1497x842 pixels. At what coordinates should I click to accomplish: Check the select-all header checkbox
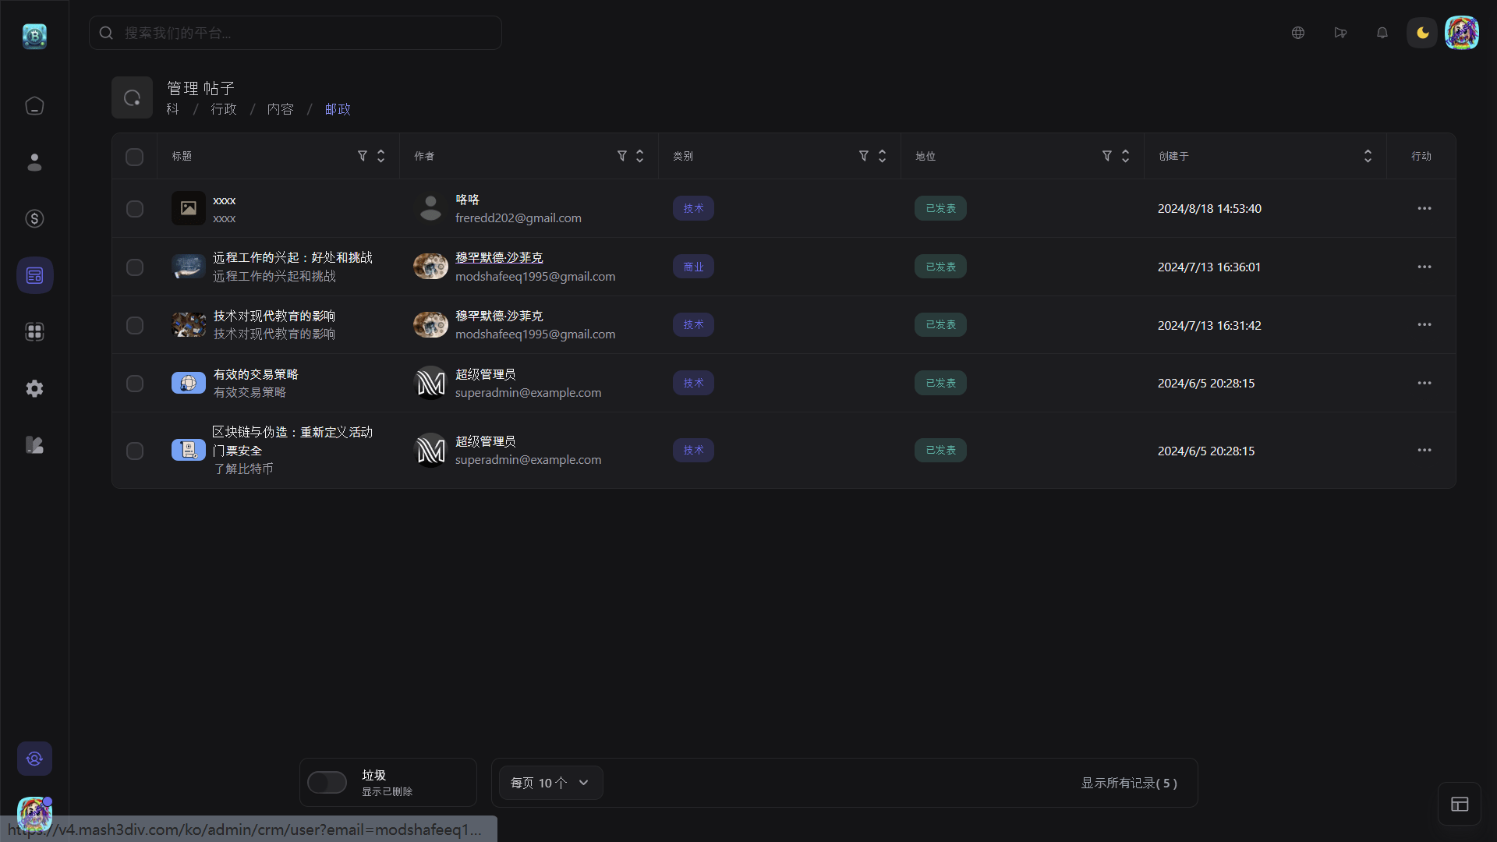click(x=134, y=157)
